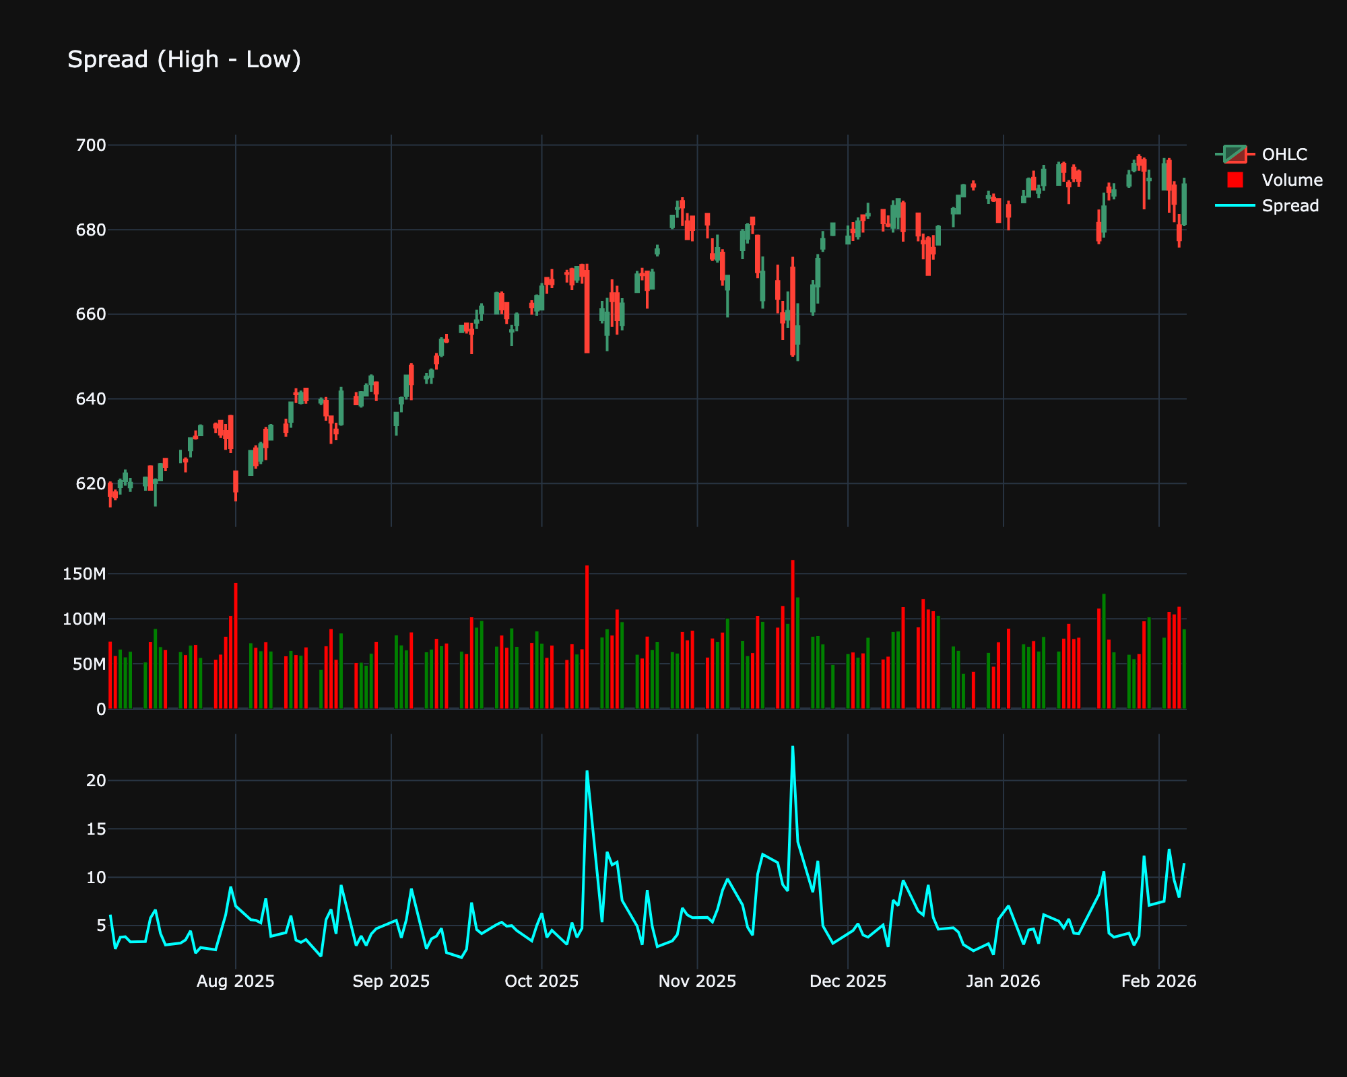
Task: Toggle Volume trace via legend label
Action: click(1292, 180)
